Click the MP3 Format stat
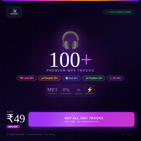 tap(52, 91)
